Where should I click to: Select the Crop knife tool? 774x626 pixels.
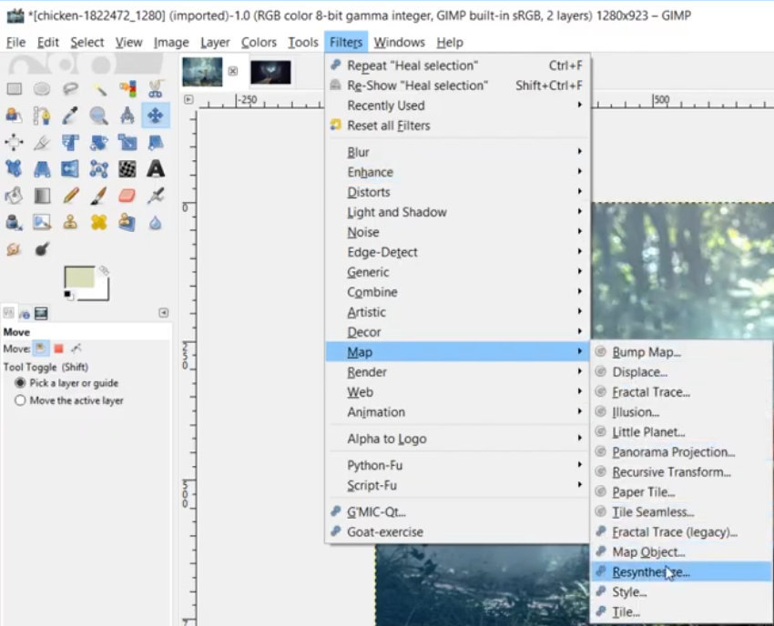(x=42, y=143)
